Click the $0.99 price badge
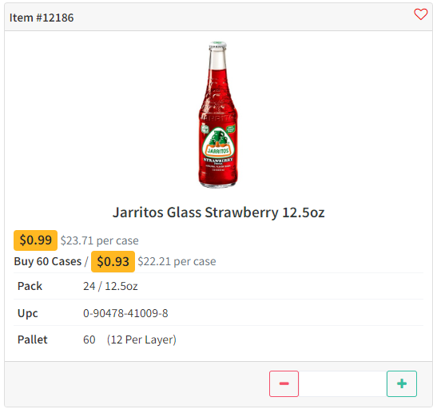This screenshot has height=409, width=433. point(36,240)
